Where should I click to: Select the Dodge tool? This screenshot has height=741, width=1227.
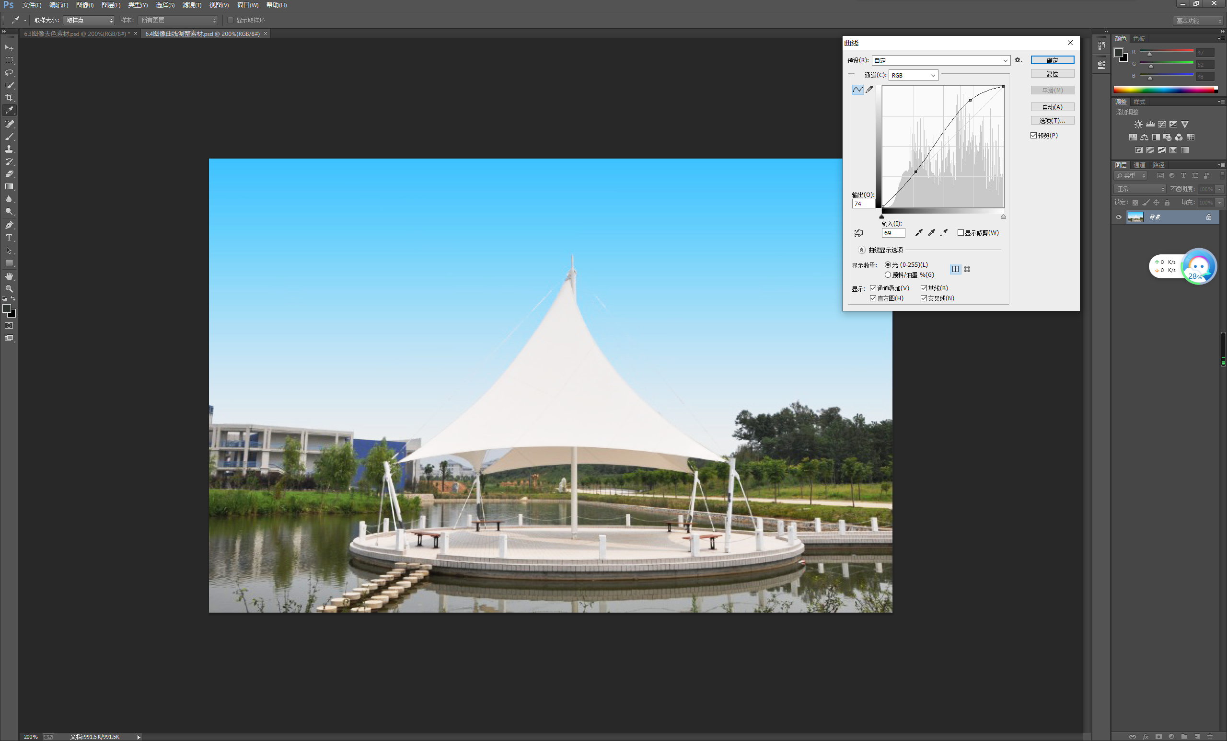9,212
